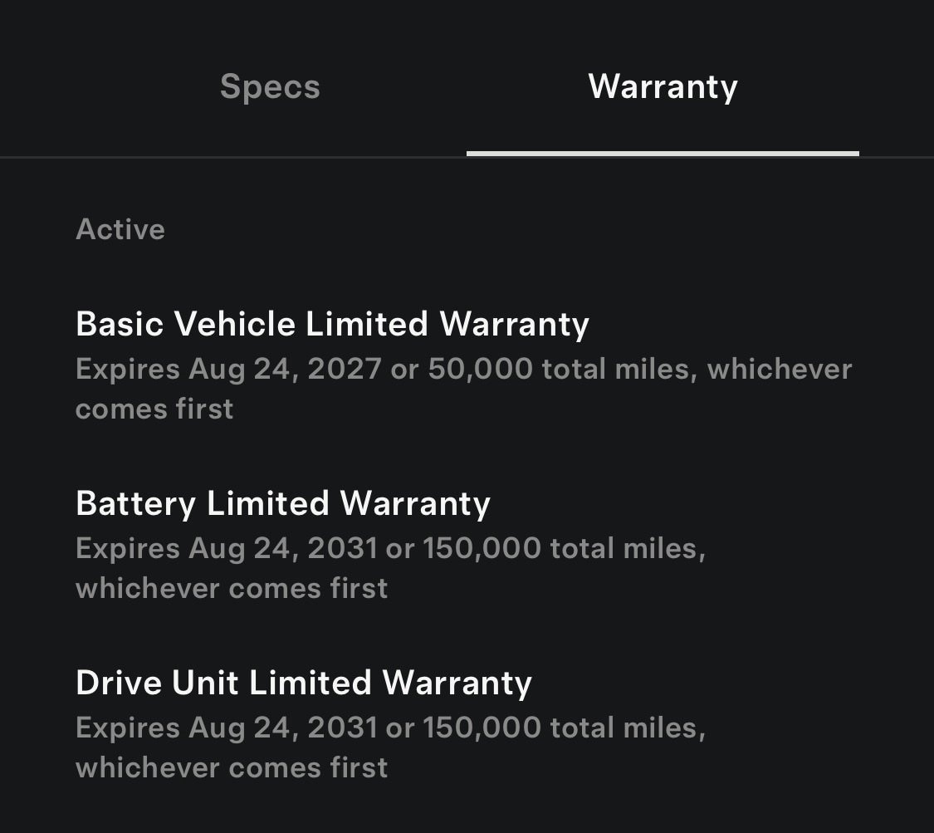Click 'whichever comes first' under Battery warranty
The width and height of the screenshot is (934, 833).
(x=232, y=588)
